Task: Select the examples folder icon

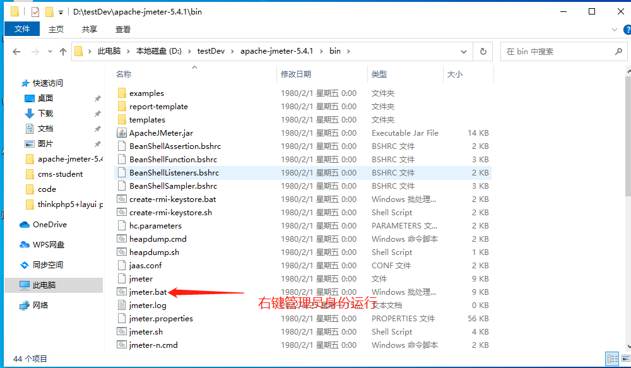Action: [x=122, y=93]
